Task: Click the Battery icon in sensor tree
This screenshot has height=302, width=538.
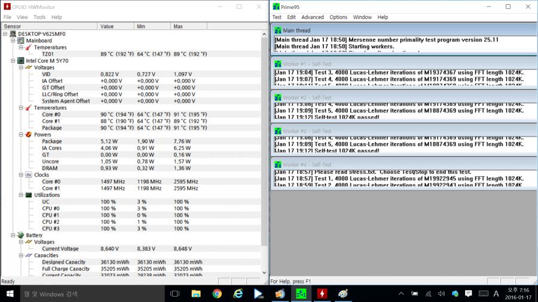Action: (20, 236)
